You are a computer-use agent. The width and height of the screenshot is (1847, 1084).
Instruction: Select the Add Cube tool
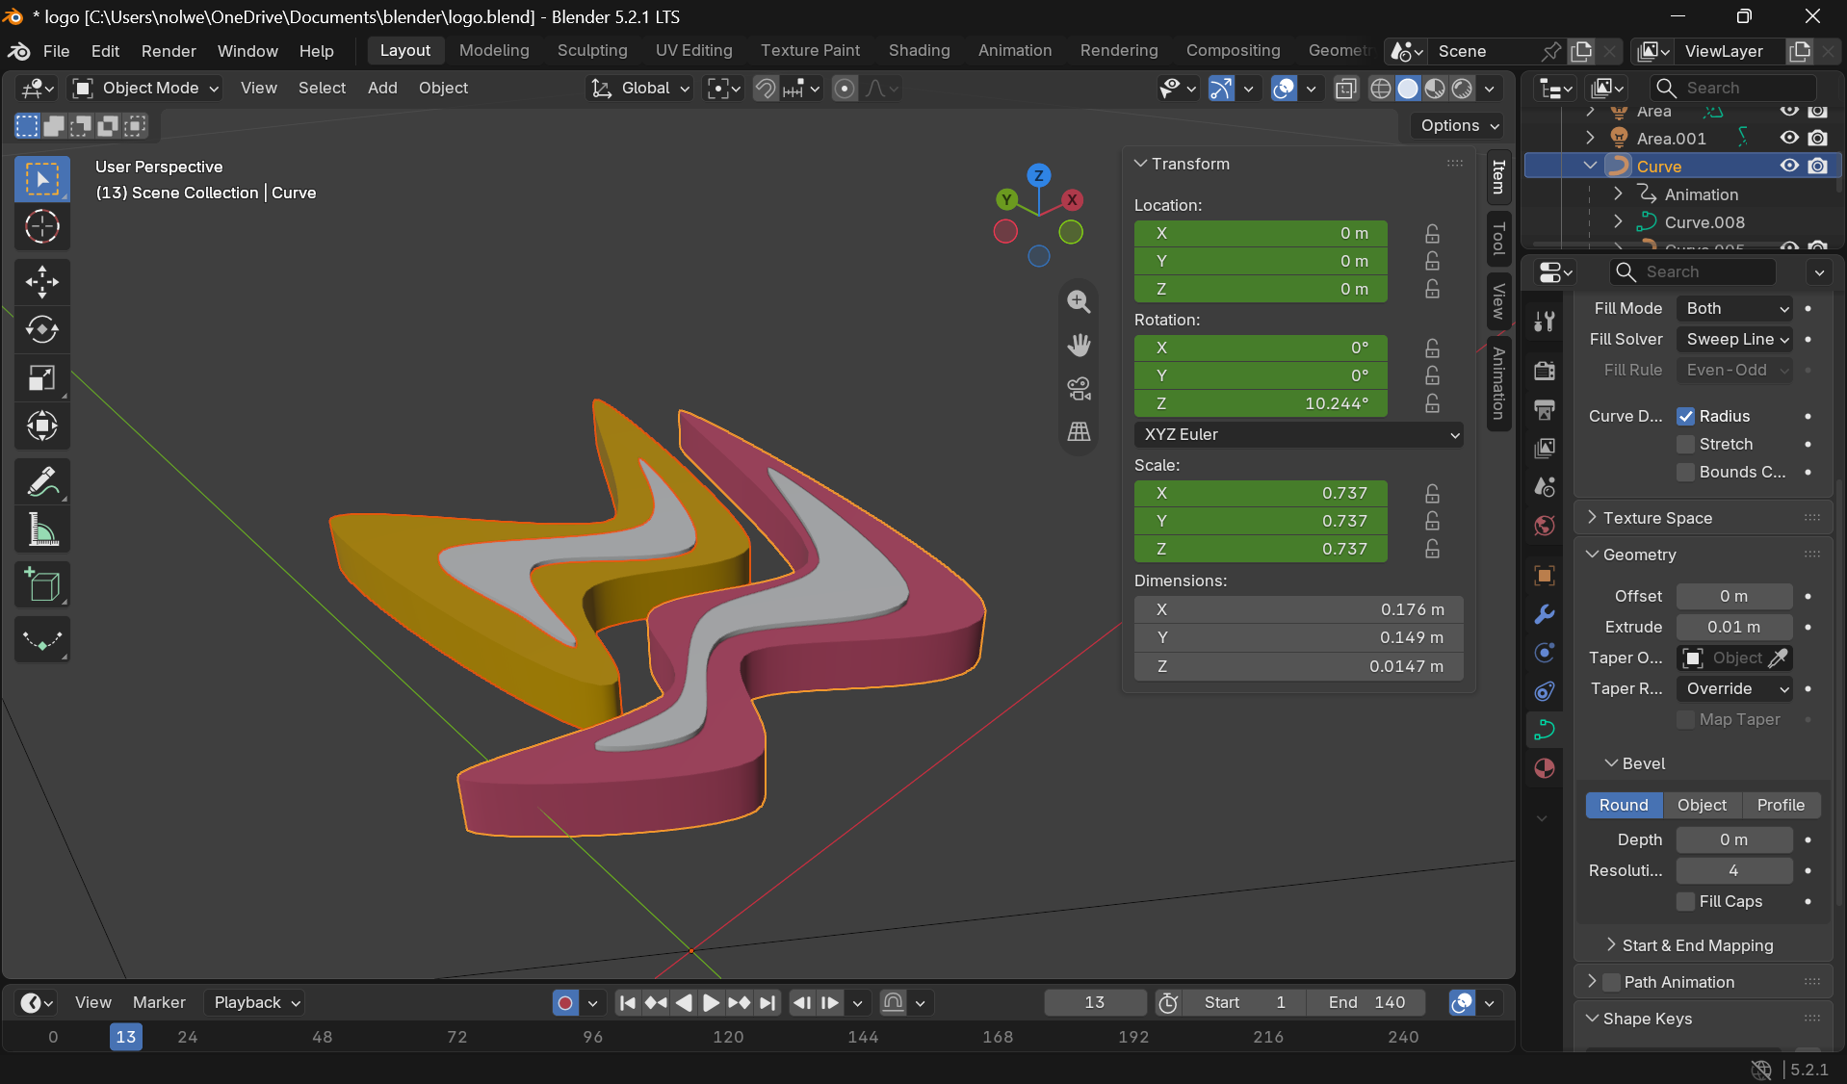click(x=42, y=584)
